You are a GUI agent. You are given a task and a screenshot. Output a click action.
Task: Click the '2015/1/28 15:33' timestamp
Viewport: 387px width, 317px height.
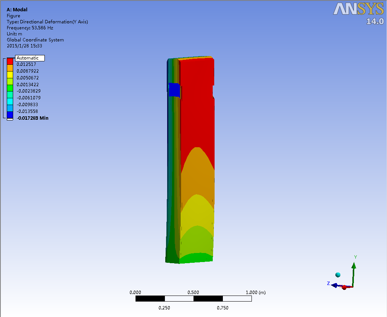click(x=24, y=46)
